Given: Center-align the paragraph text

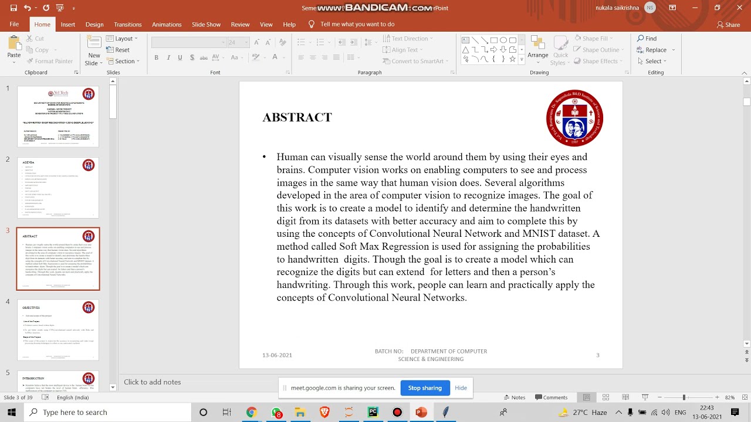Looking at the screenshot, I should click(x=313, y=57).
